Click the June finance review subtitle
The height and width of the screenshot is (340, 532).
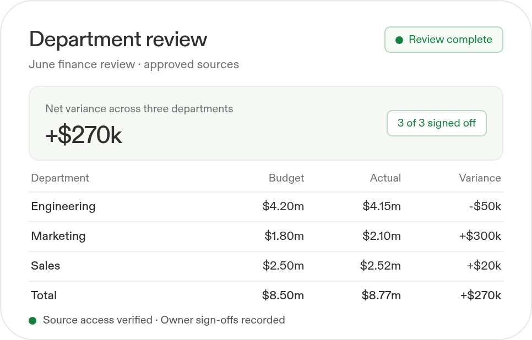click(134, 64)
